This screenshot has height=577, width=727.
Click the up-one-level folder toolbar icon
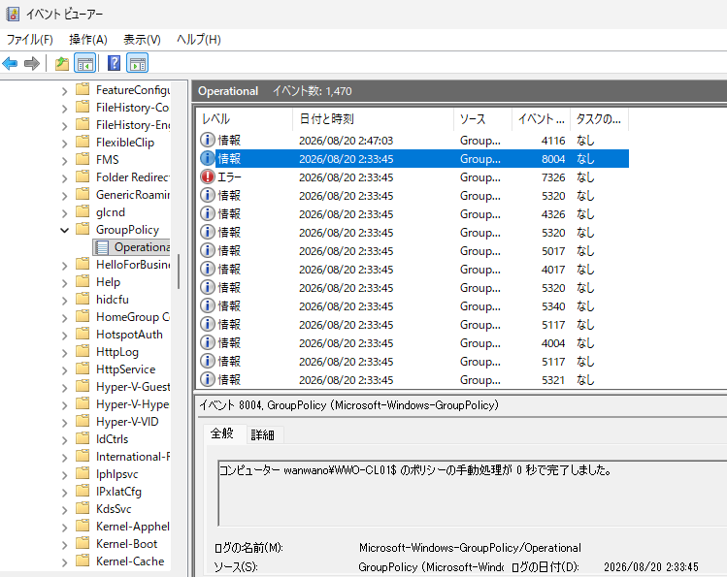point(62,63)
